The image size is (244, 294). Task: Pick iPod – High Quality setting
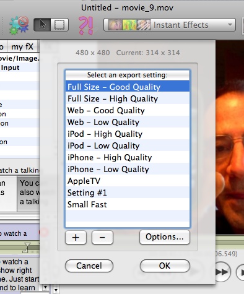tap(128, 134)
